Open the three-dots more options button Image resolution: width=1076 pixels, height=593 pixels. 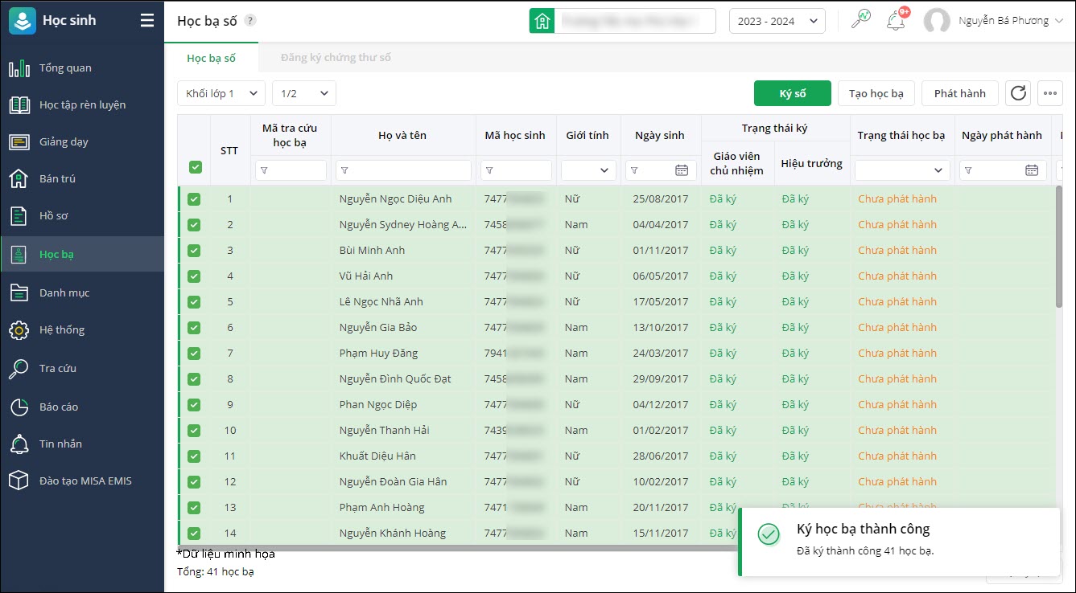[1049, 93]
